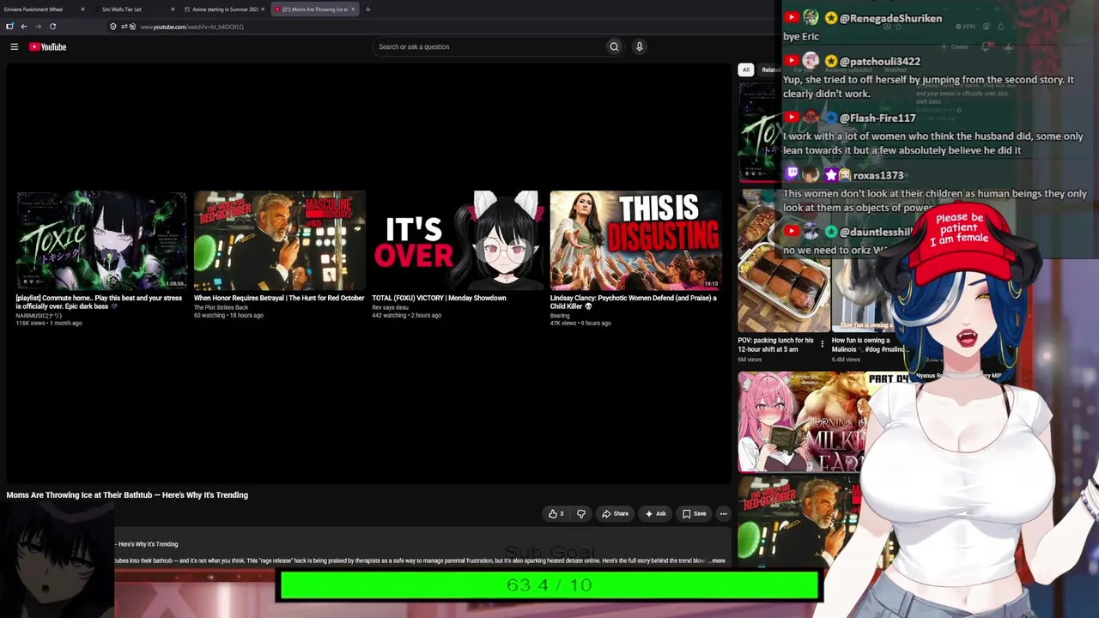Open the Toxic commute playlist thumbnail
The height and width of the screenshot is (618, 1099).
101,240
